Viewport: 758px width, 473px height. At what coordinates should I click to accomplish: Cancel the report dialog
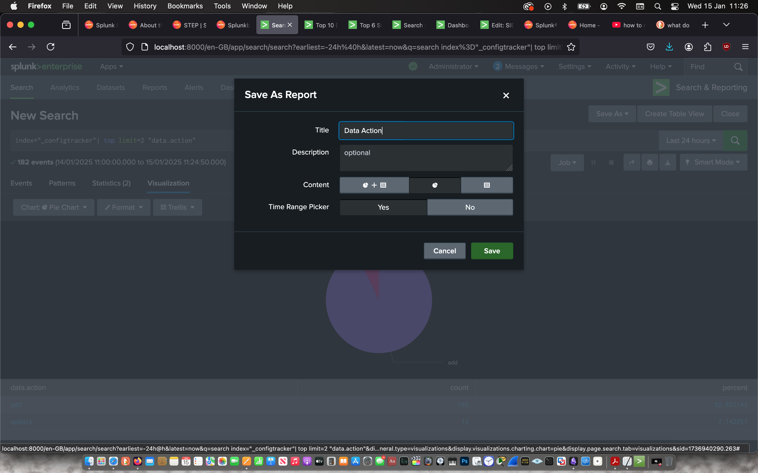tap(444, 251)
